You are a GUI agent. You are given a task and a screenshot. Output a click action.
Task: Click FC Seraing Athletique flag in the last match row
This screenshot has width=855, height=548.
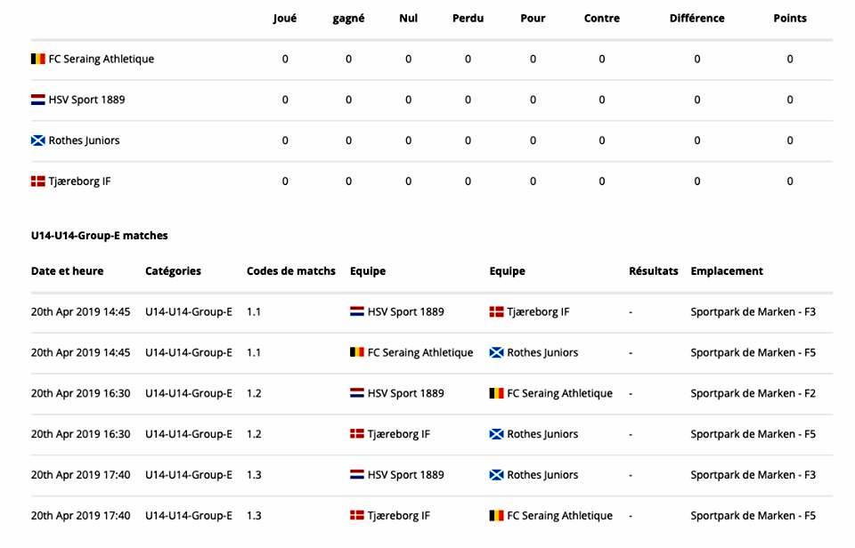coord(496,516)
